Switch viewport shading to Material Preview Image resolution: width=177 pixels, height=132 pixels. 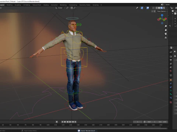162,8
